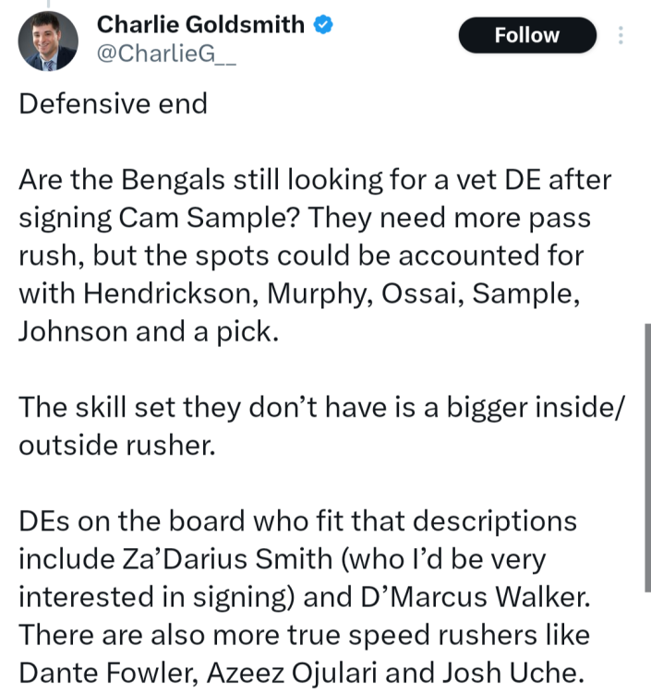Click the word "Bengals" in the tweet
This screenshot has width=651, height=692.
(188, 179)
